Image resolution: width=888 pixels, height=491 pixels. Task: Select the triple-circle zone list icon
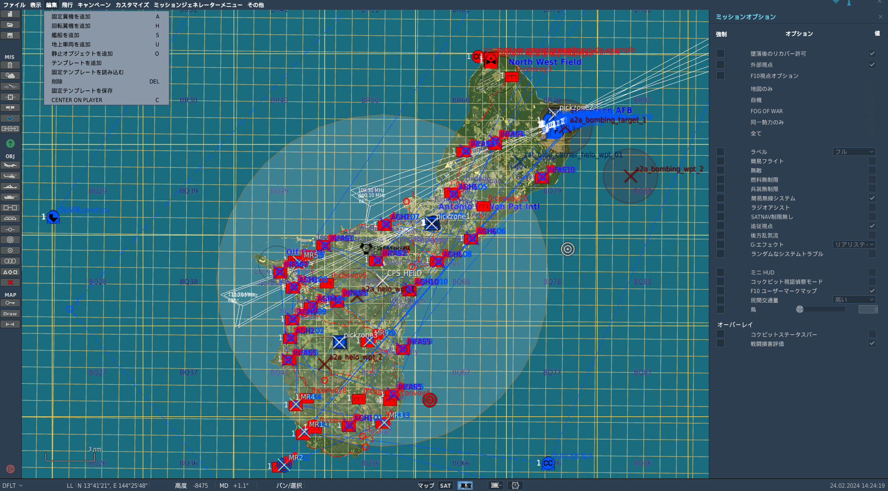pyautogui.click(x=10, y=261)
